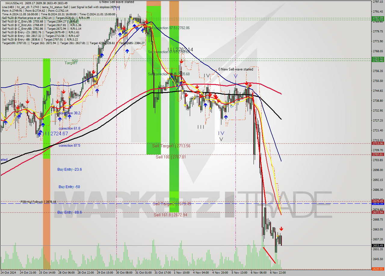
Task: Click the hollow blue down arrow wave marker
Action: click(x=236, y=76)
